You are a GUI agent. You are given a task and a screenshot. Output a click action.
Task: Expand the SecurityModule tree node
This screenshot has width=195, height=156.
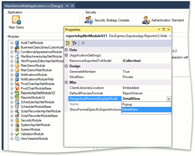(x=12, y=120)
